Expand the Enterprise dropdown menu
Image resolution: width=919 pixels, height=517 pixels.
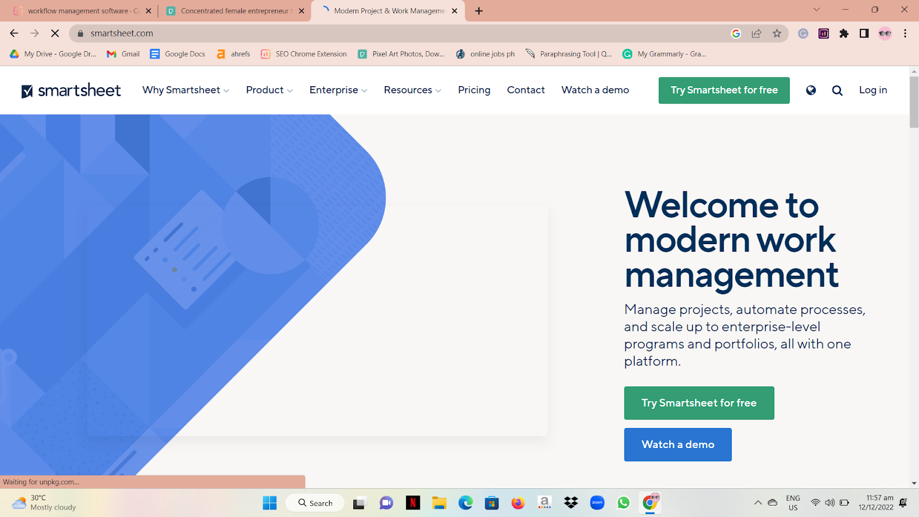(x=338, y=90)
